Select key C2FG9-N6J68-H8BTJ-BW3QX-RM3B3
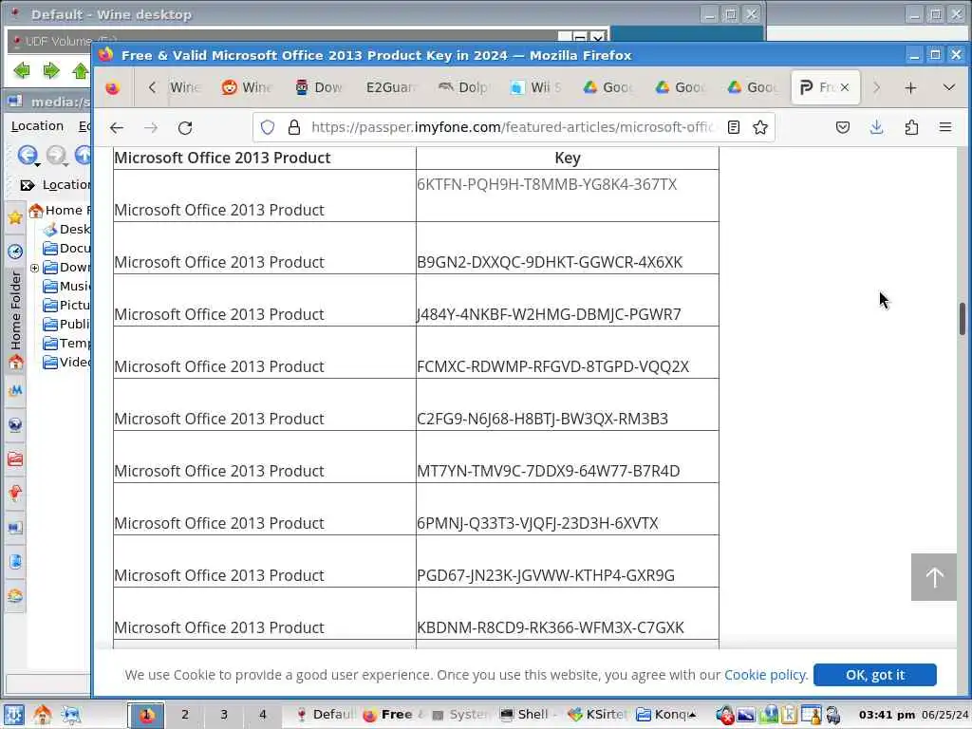 click(x=542, y=419)
